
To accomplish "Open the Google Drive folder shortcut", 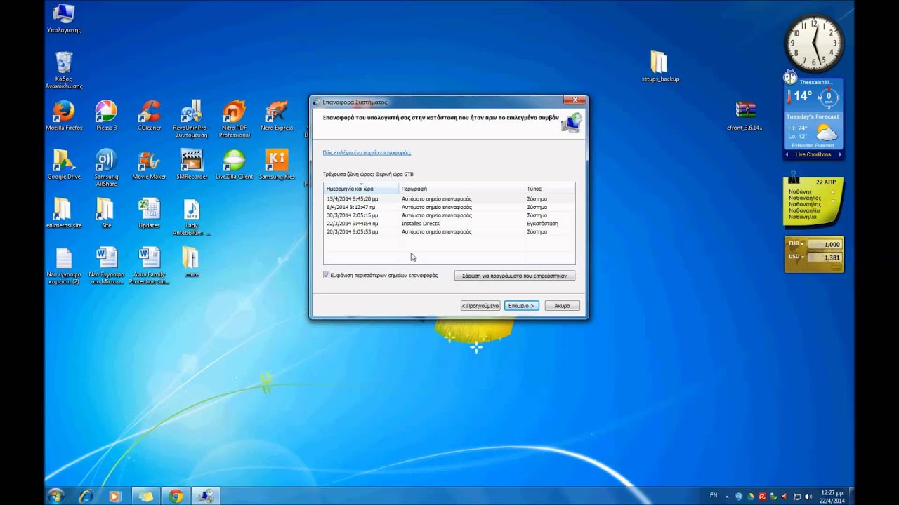I will 64,165.
